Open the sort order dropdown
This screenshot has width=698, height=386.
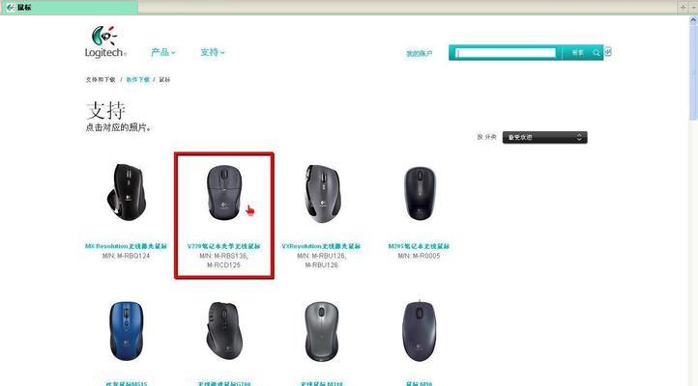pos(544,137)
